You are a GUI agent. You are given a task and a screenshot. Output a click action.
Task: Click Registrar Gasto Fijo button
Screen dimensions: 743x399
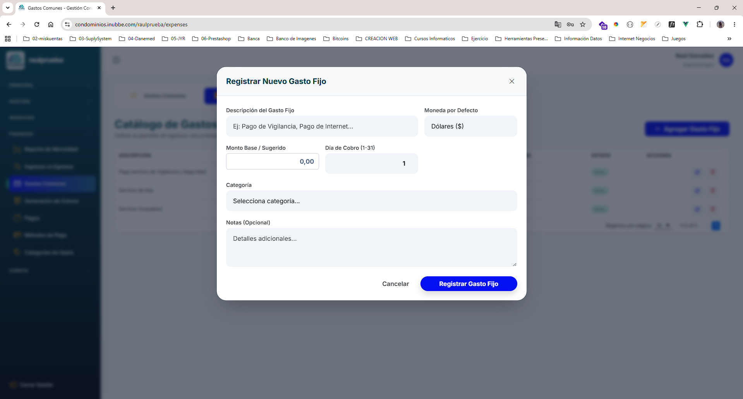coord(468,284)
